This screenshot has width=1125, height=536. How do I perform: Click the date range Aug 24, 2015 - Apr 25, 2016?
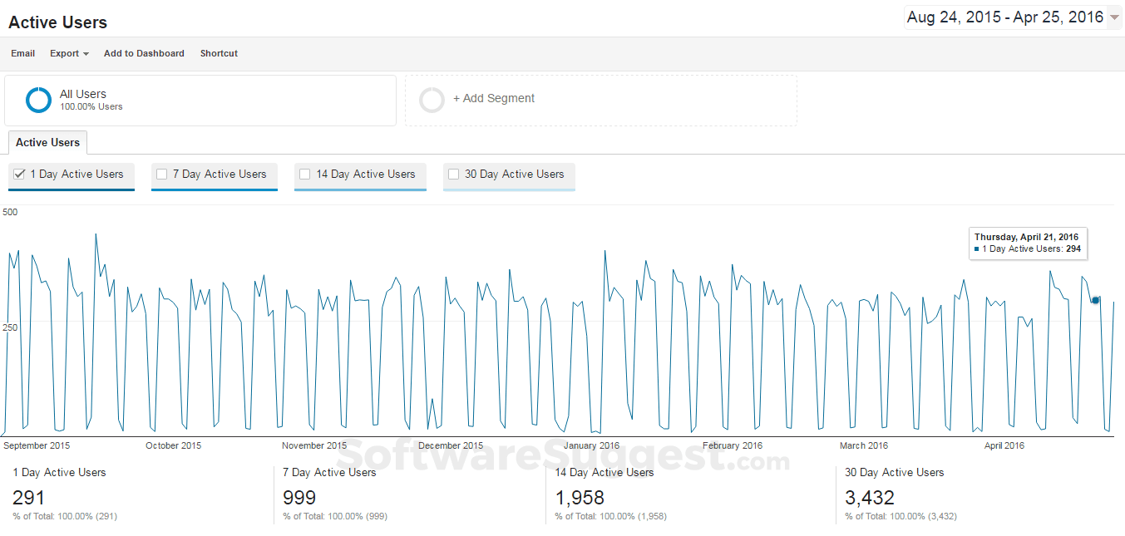coord(1004,17)
